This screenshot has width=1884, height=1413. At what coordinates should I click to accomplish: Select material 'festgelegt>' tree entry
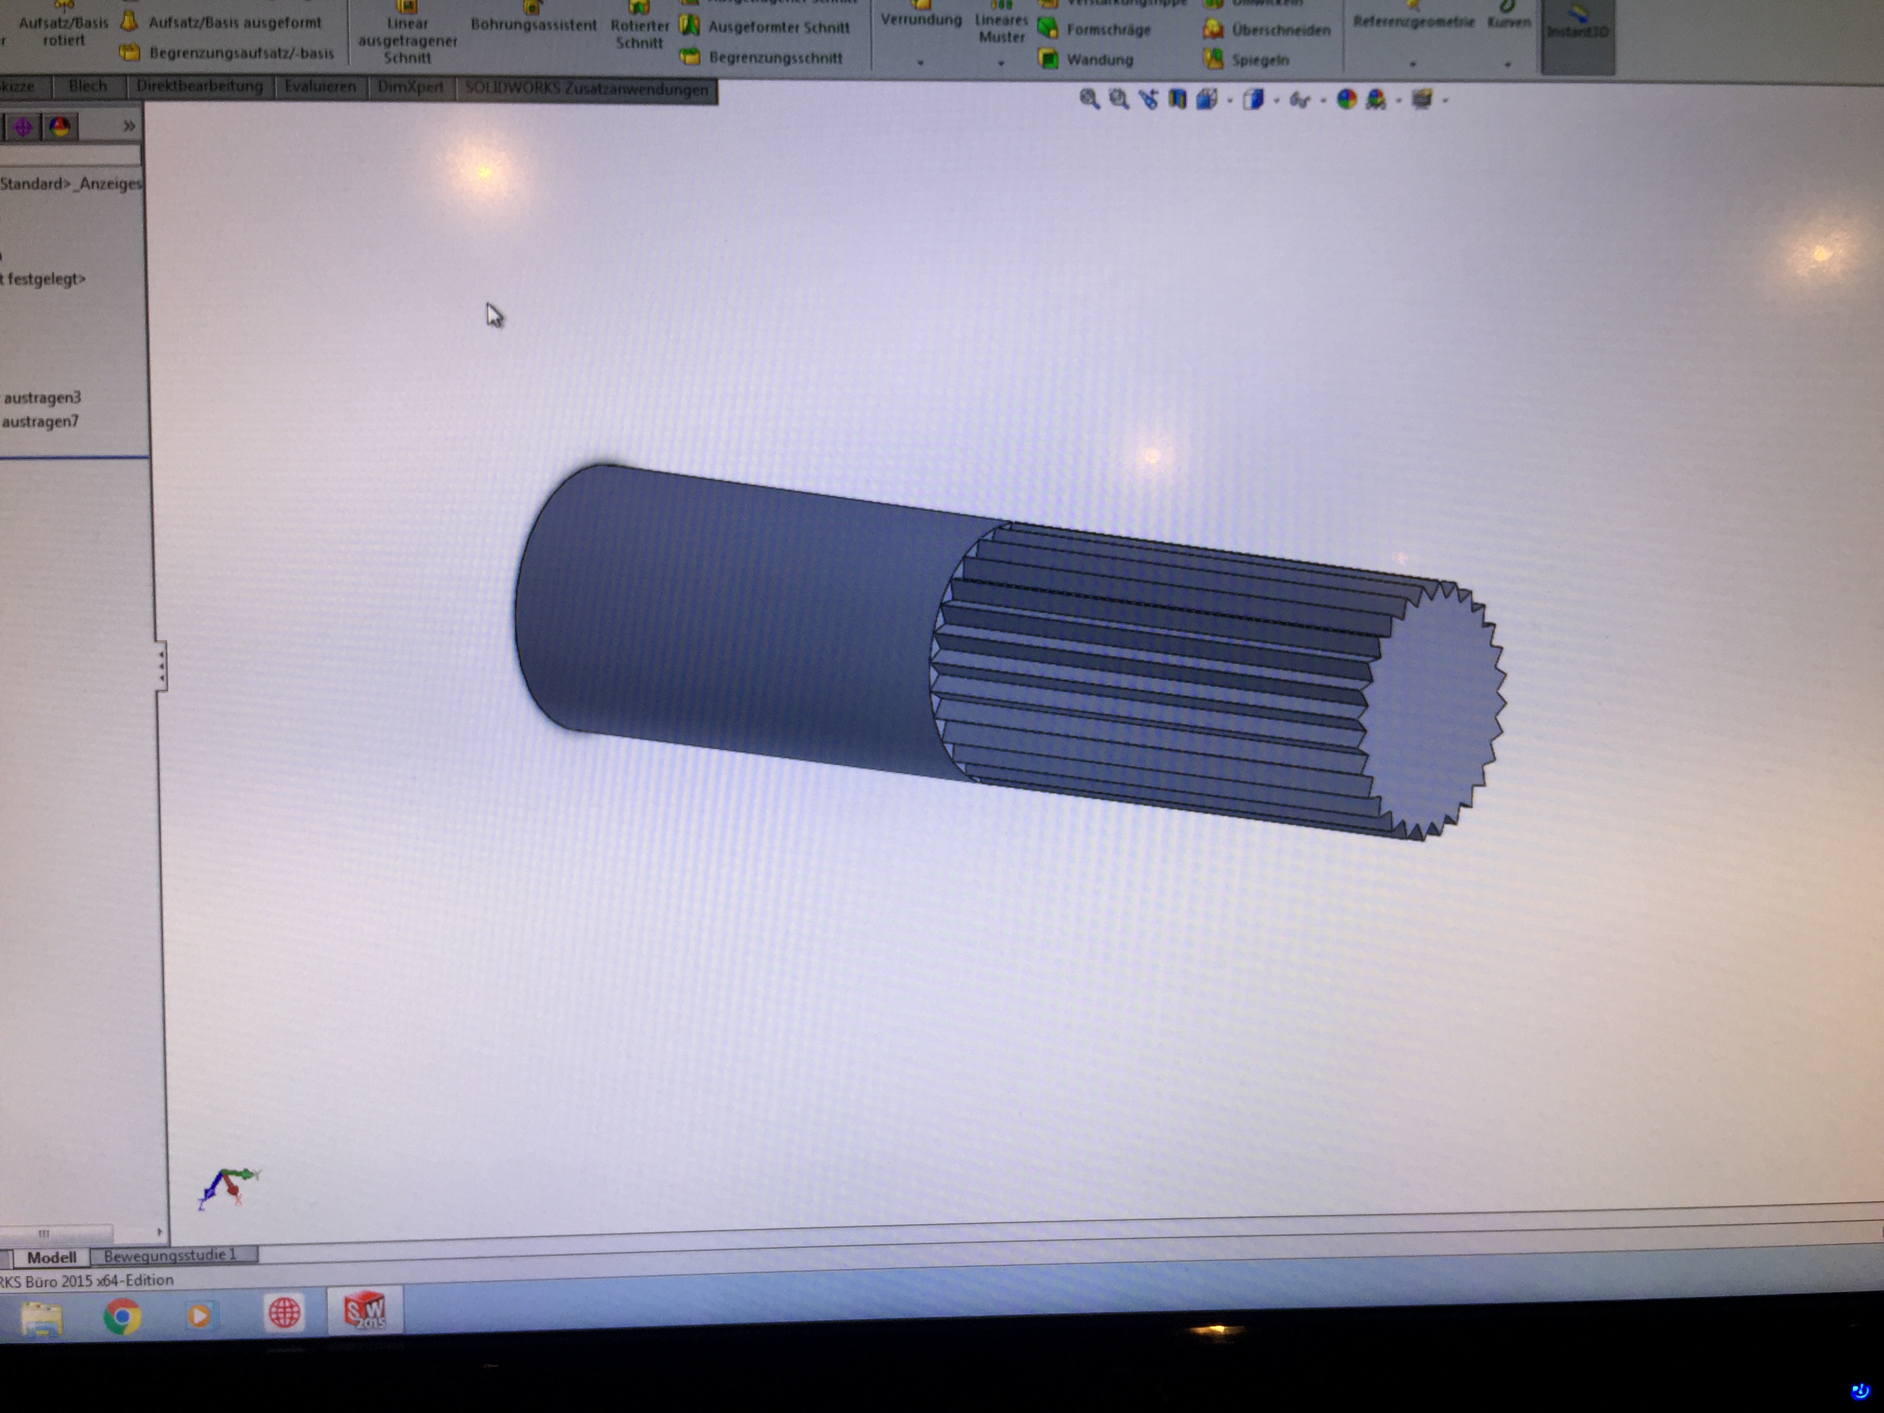tap(44, 279)
